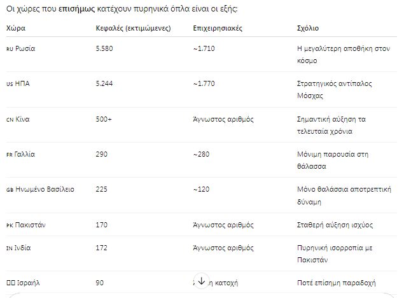The height and width of the screenshot is (298, 404).
Task: Click the US flag icon beside ΗΠΑ
Action: tap(9, 84)
